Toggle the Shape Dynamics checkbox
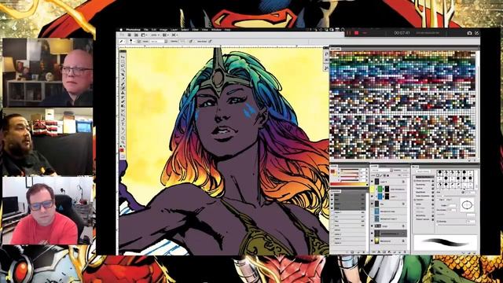This screenshot has width=503, height=283. (416, 181)
